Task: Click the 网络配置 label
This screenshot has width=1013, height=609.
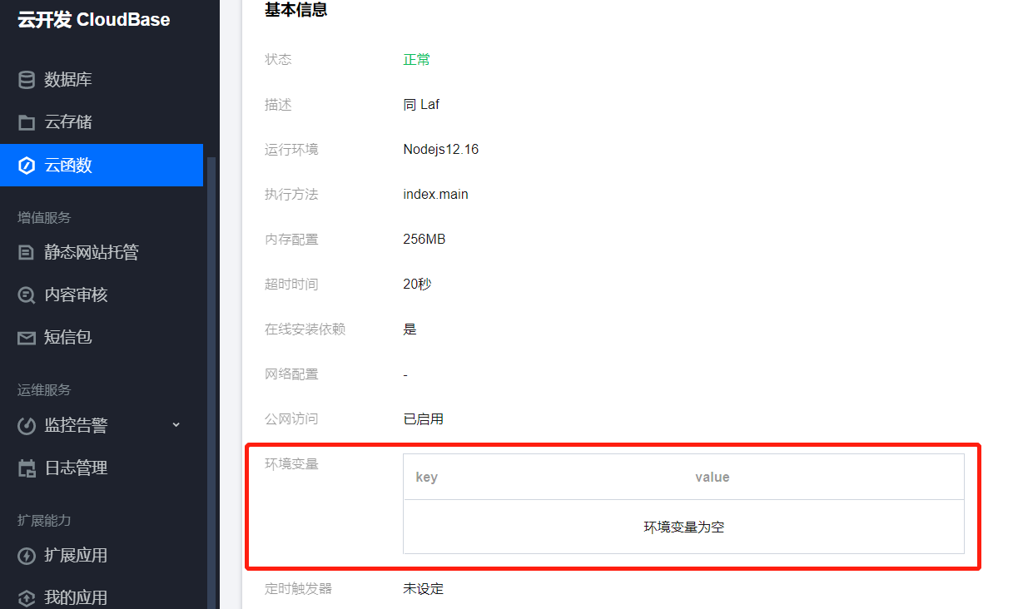Action: [291, 374]
